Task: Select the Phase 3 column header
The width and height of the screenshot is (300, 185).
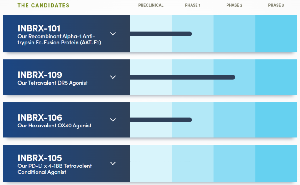Action: point(276,5)
